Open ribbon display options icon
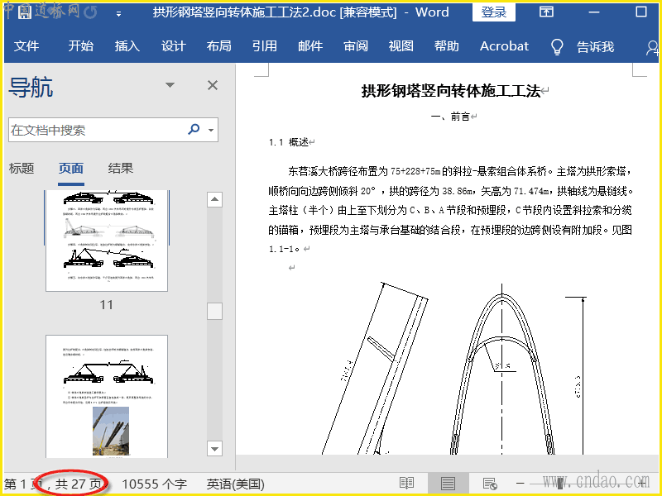This screenshot has width=662, height=496. pyautogui.click(x=546, y=12)
